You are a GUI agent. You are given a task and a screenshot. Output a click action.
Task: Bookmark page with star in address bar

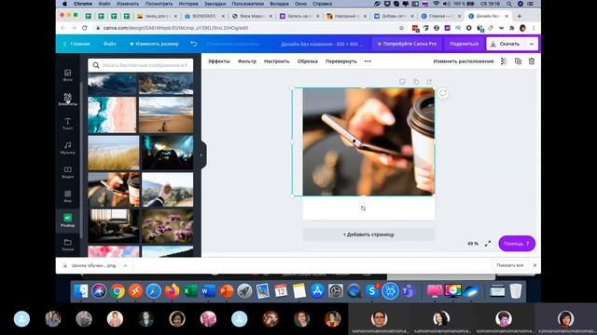(401, 28)
